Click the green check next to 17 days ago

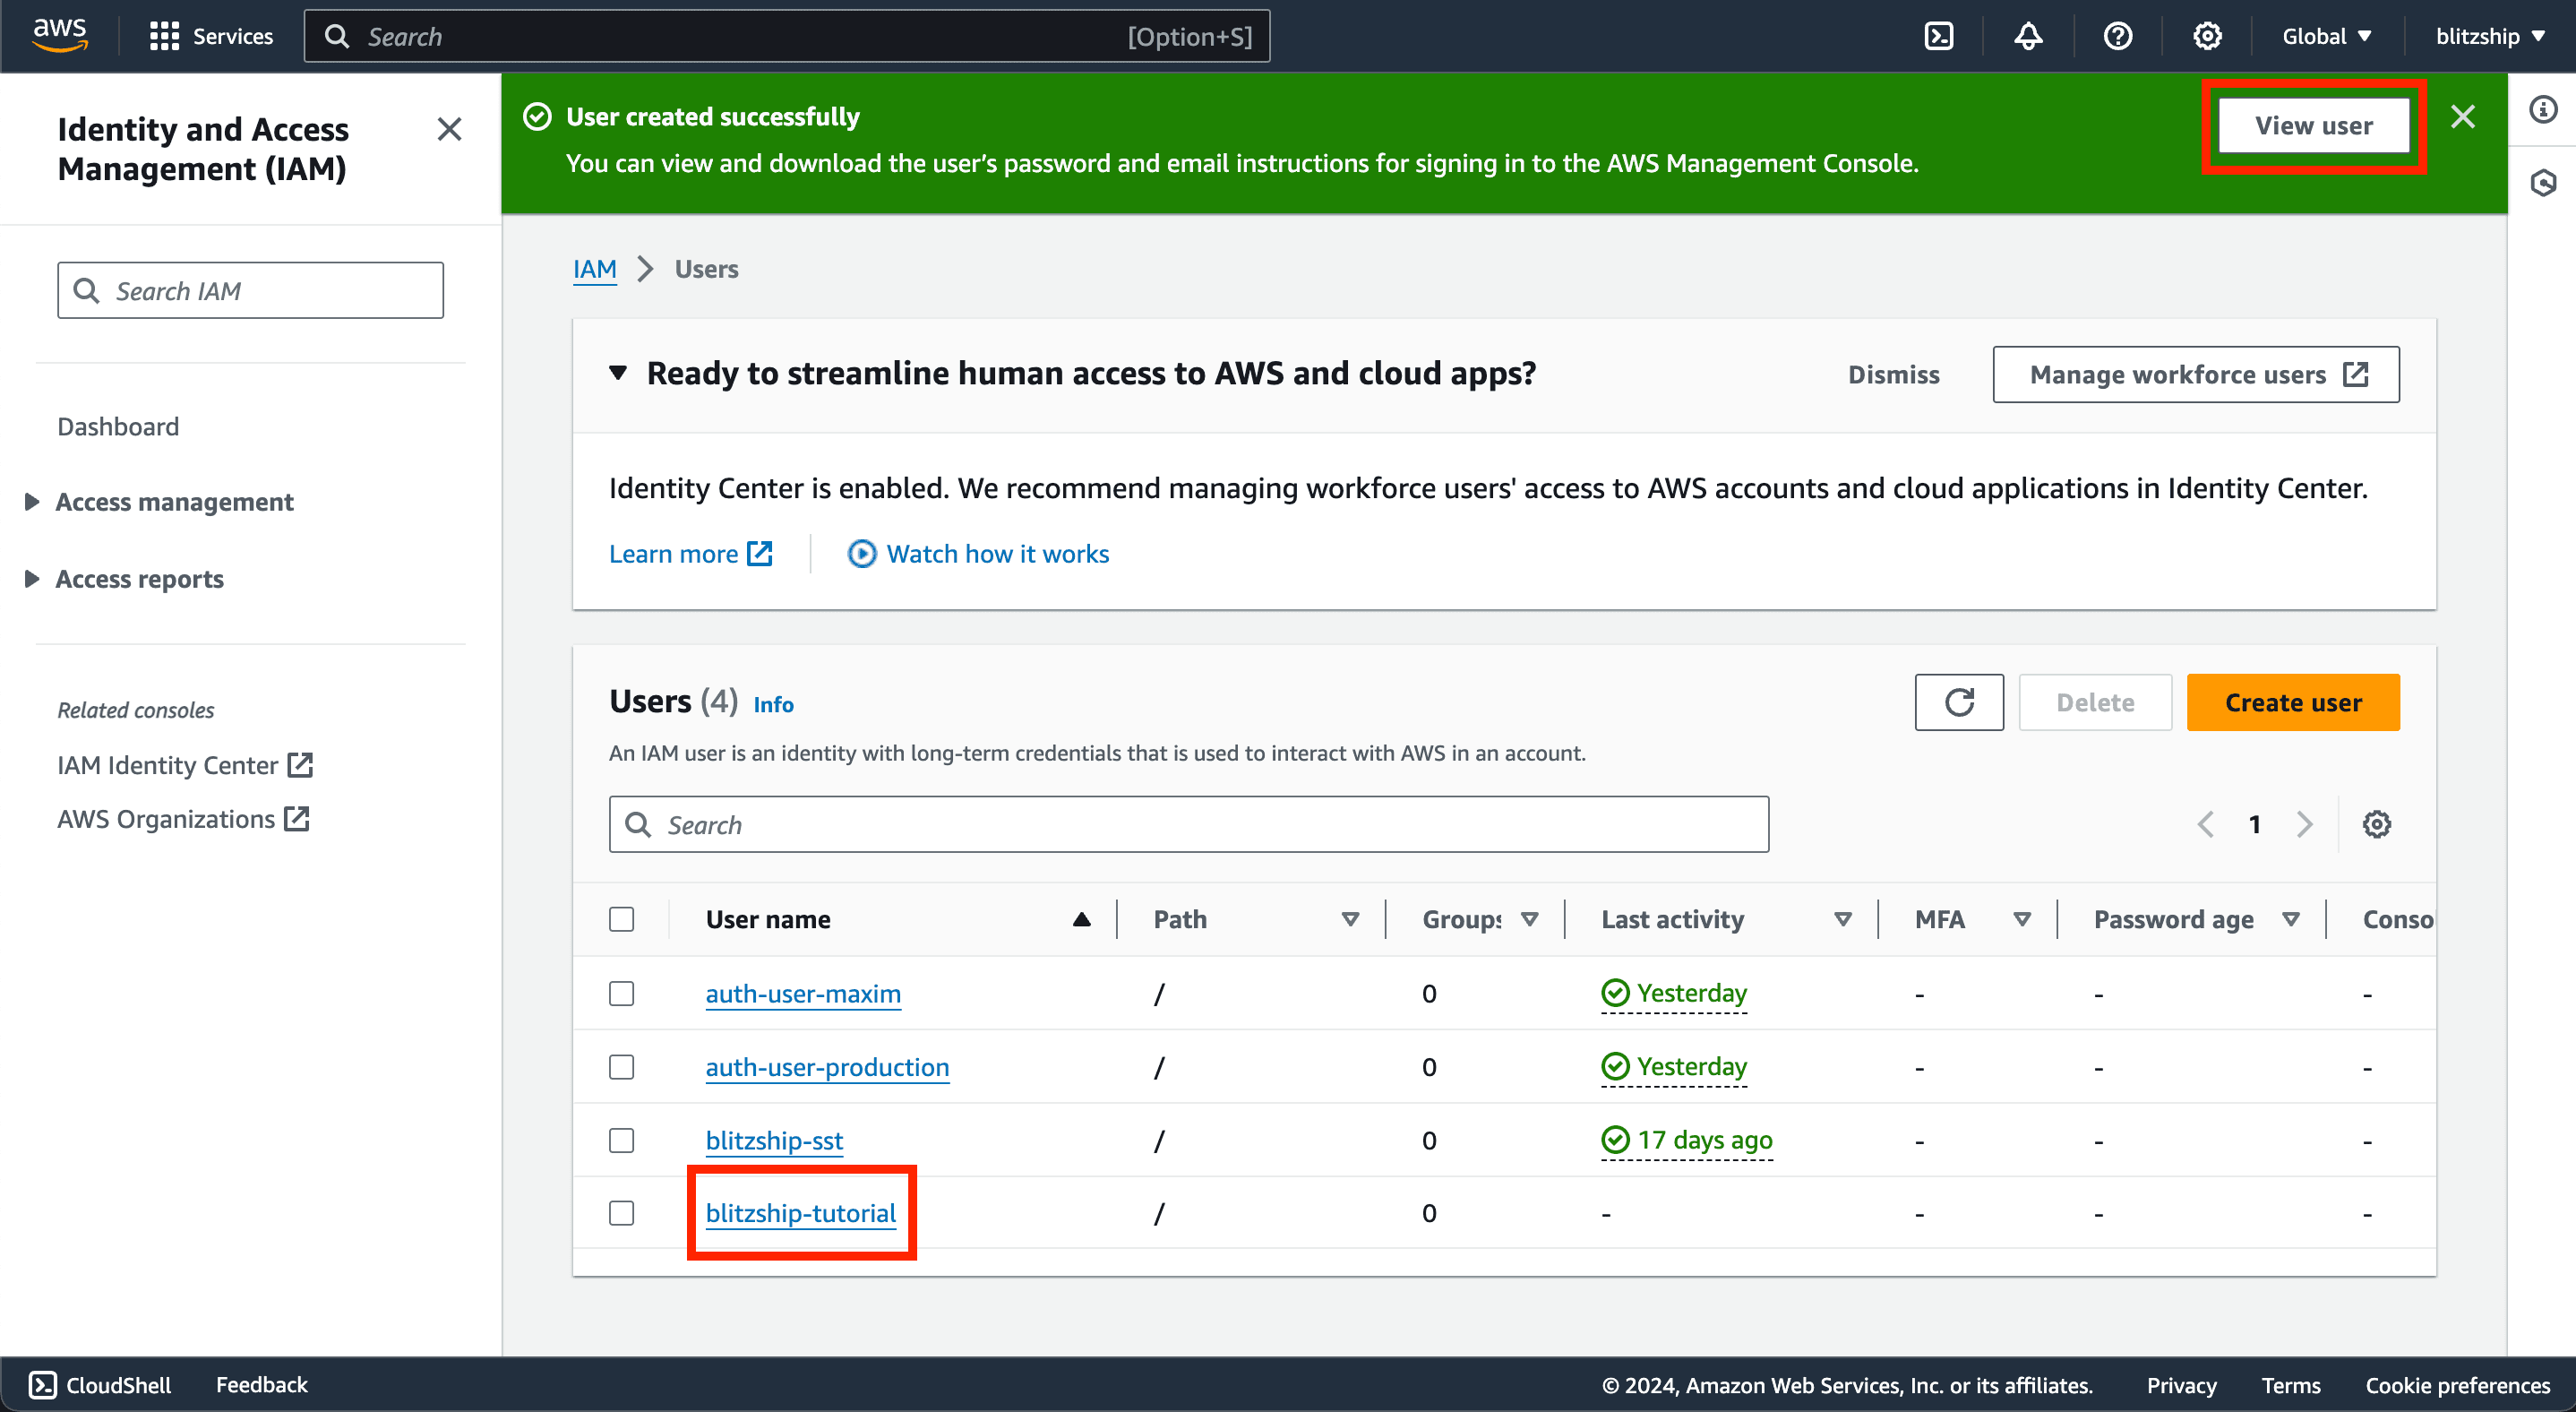click(x=1615, y=1140)
